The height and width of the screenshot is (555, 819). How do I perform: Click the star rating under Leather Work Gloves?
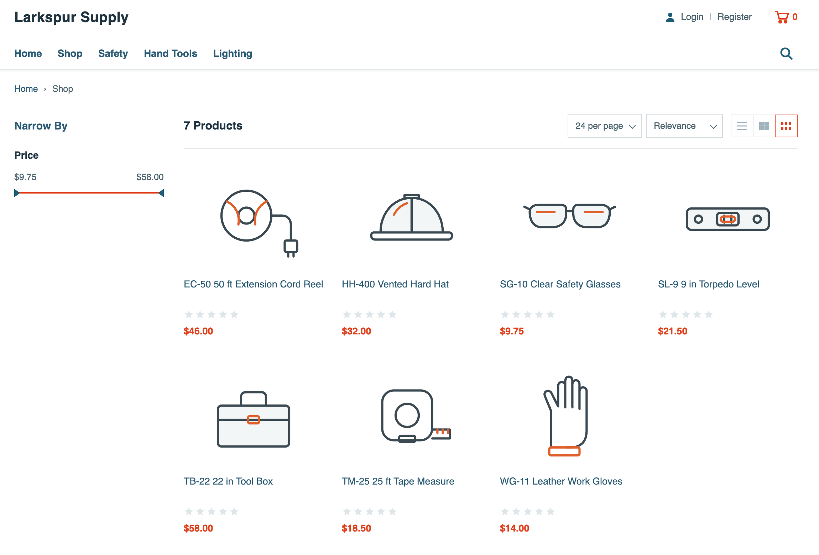pyautogui.click(x=528, y=512)
